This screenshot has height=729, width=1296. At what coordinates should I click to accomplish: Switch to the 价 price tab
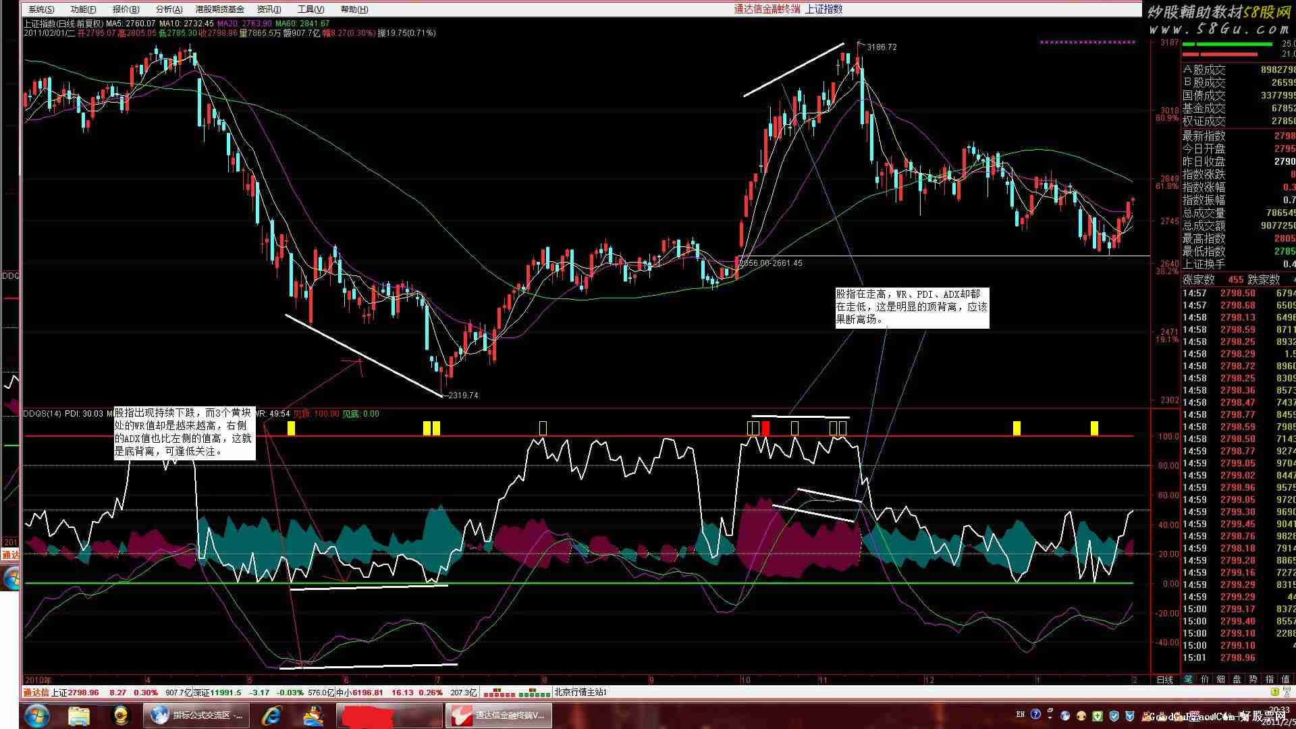point(1204,680)
